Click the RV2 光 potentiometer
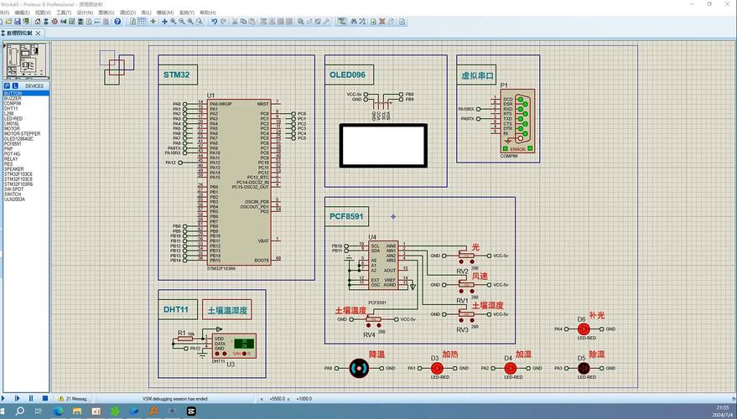737x419 pixels. [466, 256]
